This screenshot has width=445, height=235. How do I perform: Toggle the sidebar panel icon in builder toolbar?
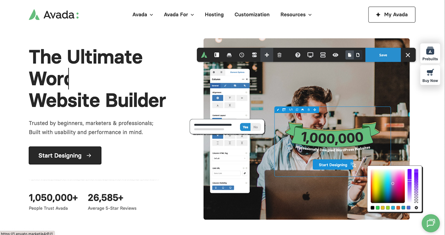217,55
